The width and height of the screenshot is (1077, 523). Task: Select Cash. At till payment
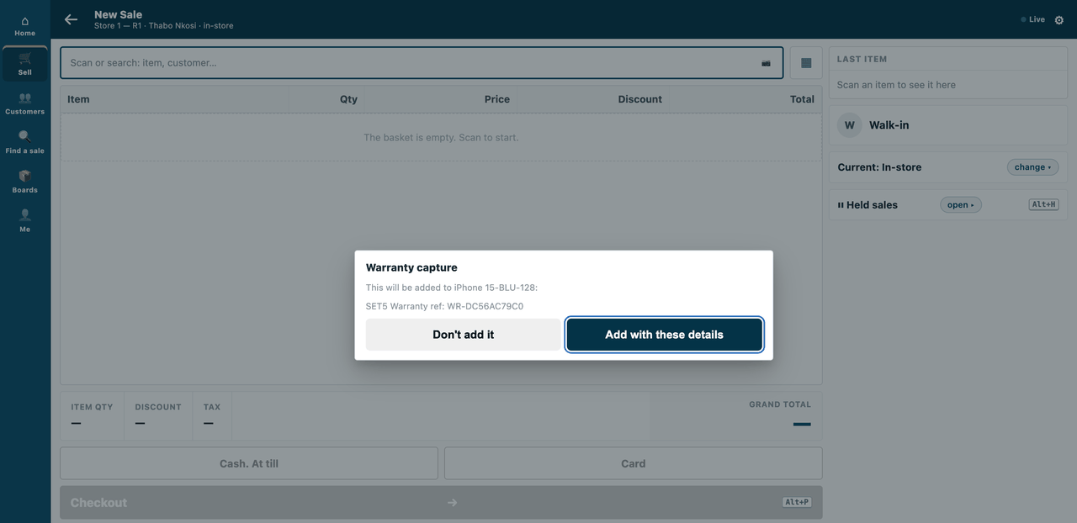point(249,463)
